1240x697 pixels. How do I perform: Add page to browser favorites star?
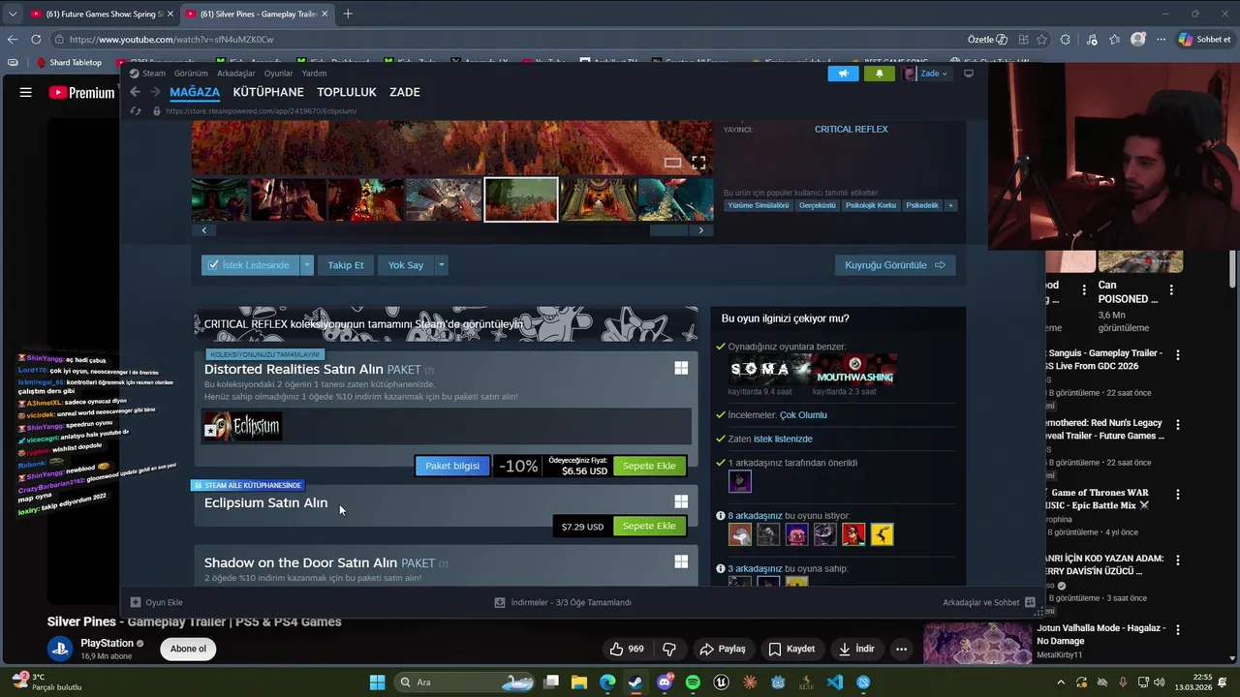(1041, 40)
